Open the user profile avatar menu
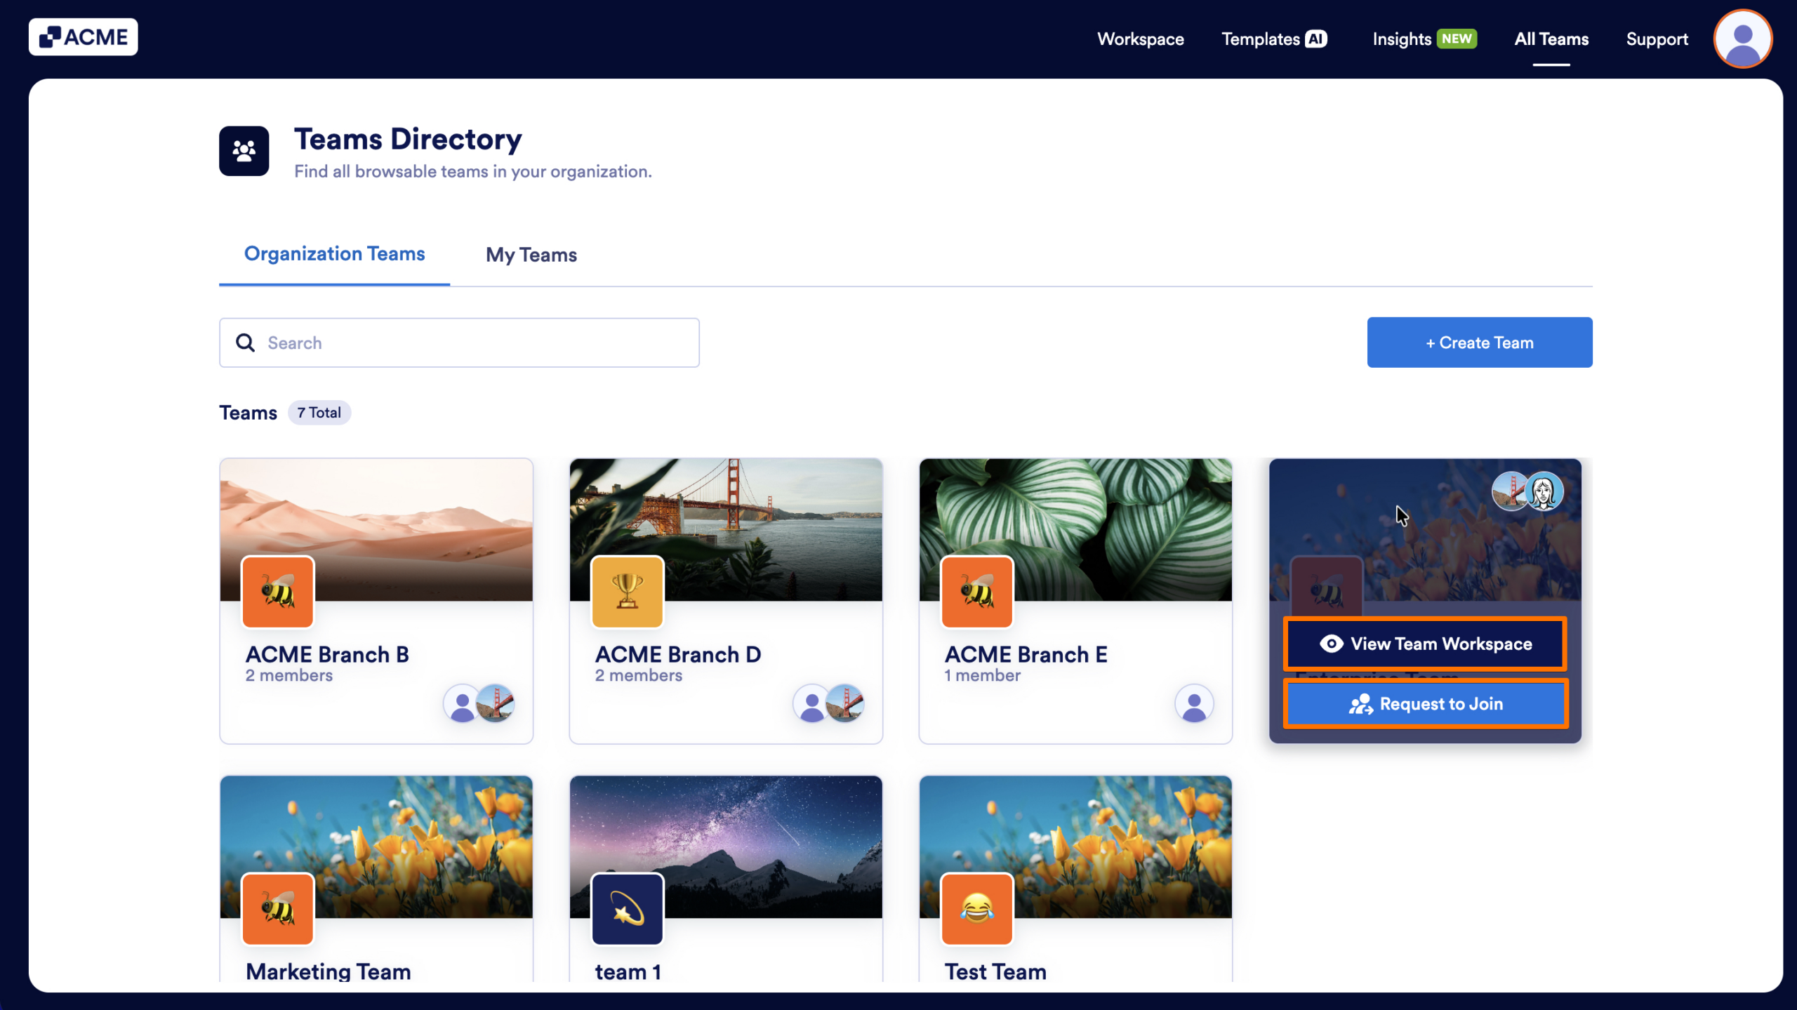1797x1010 pixels. pyautogui.click(x=1742, y=39)
